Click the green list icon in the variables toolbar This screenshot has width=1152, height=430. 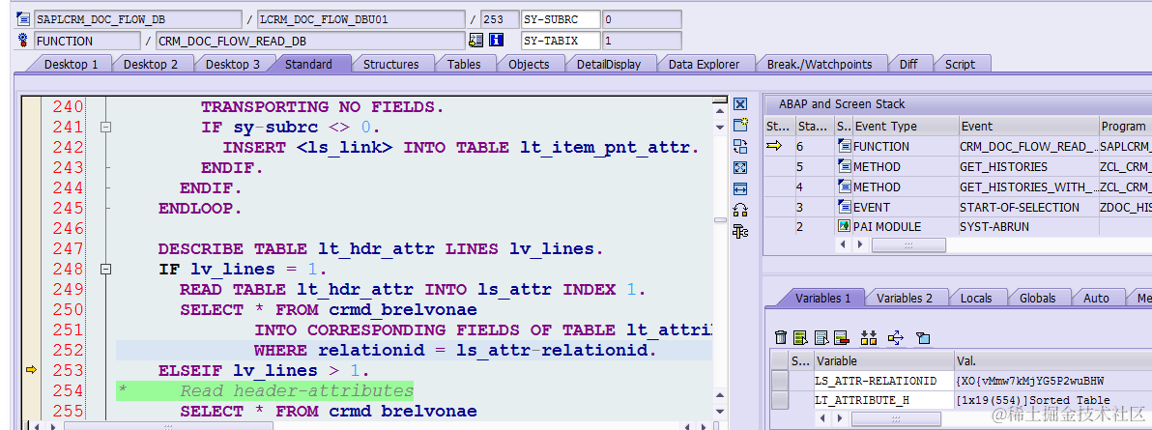(x=801, y=337)
